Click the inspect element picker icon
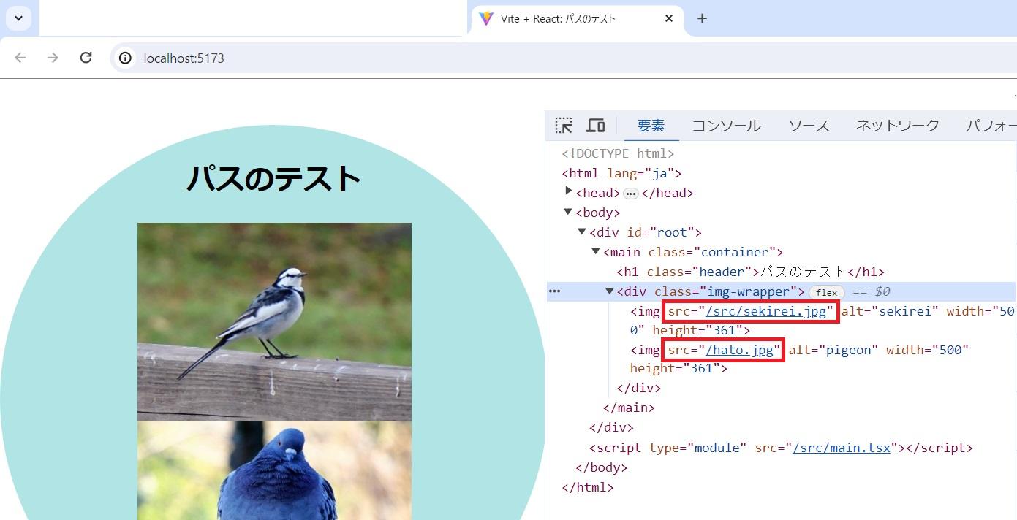 (563, 126)
